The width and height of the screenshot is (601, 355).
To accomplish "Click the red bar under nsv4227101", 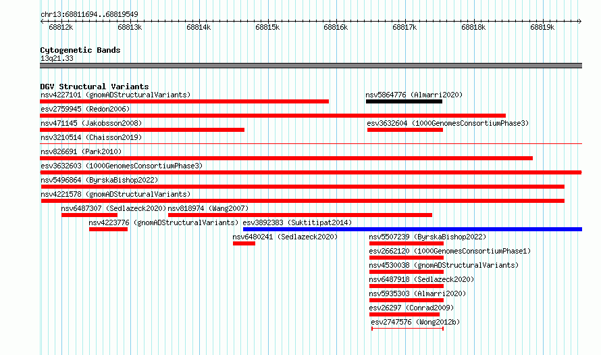I will (x=184, y=101).
